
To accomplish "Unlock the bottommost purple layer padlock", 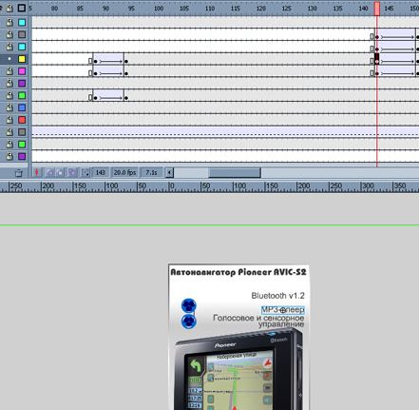I will (10, 156).
